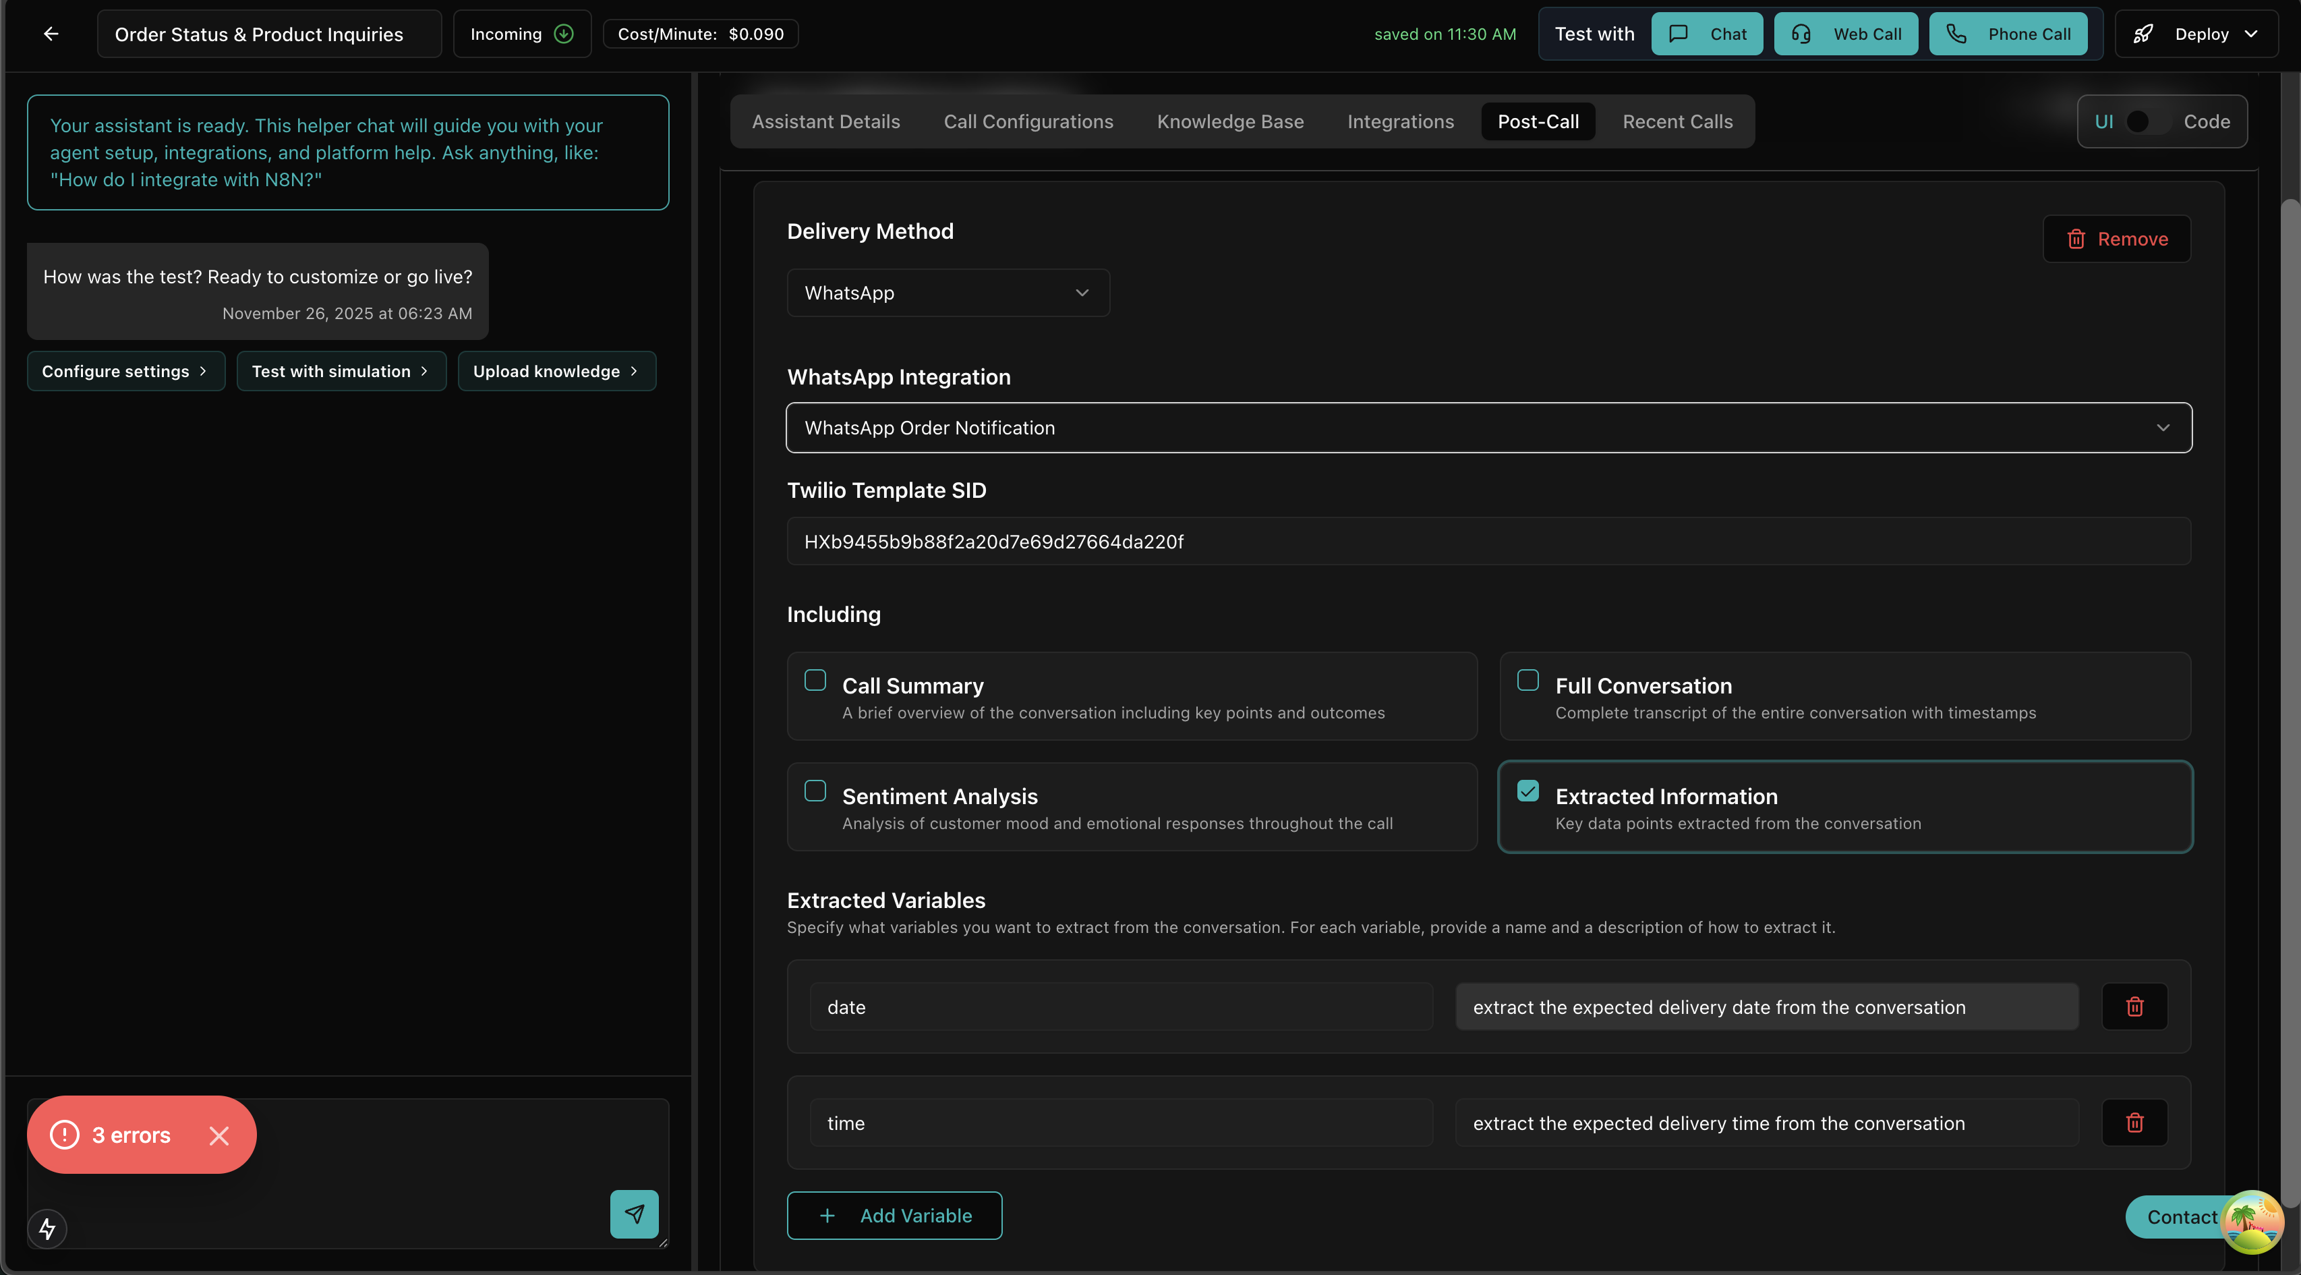Open the palm tree contact avatar
This screenshot has height=1275, width=2301.
[x=2251, y=1220]
